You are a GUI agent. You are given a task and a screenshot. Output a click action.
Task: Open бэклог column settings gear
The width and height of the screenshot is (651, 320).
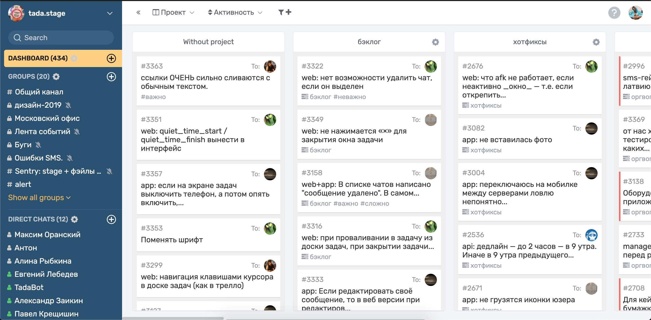(x=435, y=42)
